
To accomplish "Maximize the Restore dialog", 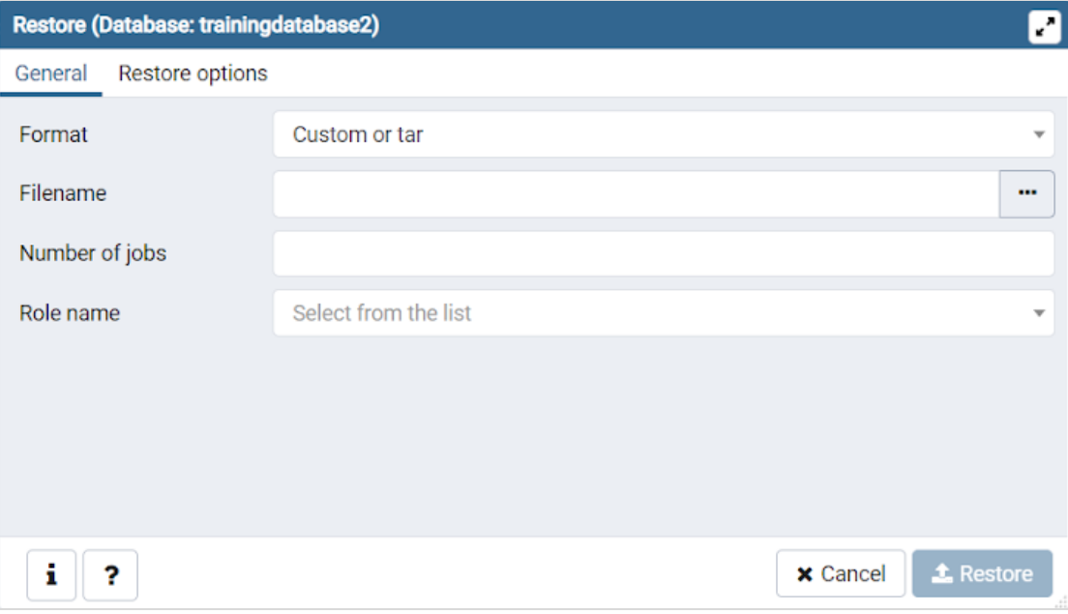I will [1044, 27].
